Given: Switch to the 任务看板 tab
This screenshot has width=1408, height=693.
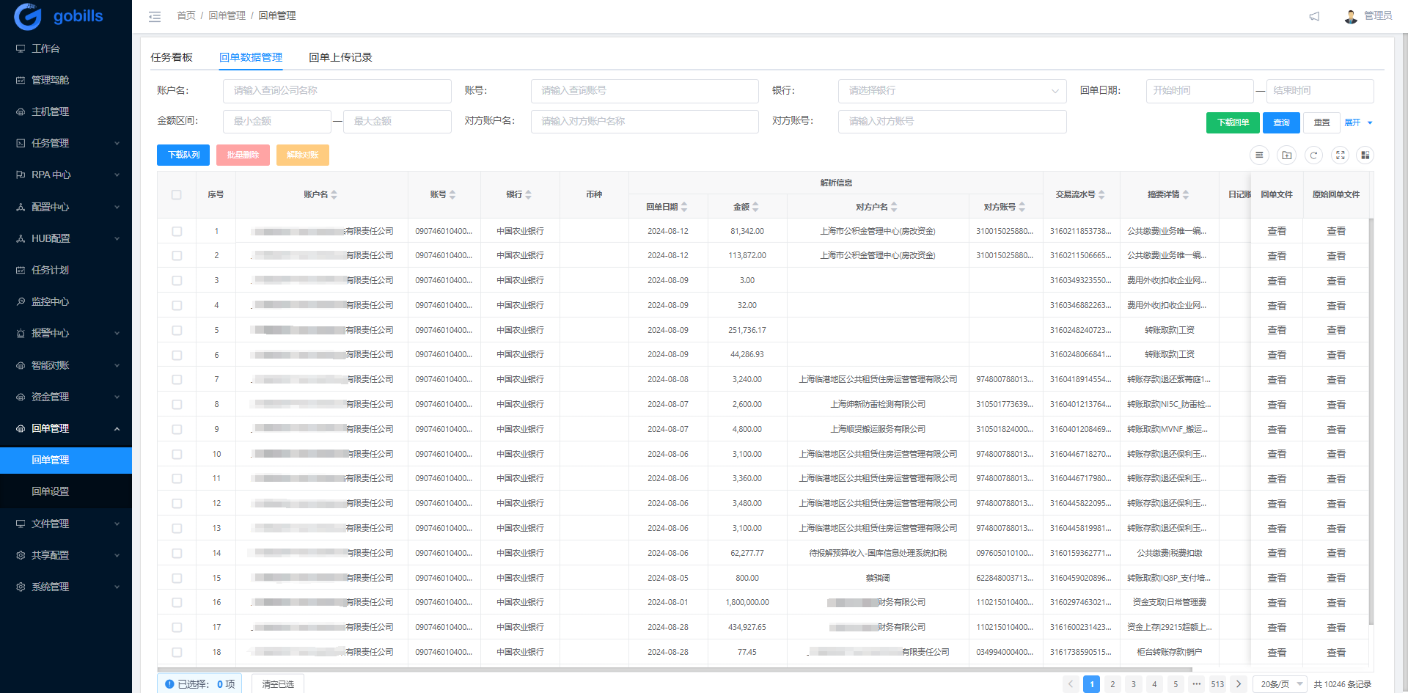Looking at the screenshot, I should point(172,57).
